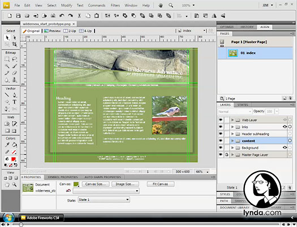Viewport: 297px width, 227px height.
Task: Click the Canvas Size button
Action: 96,184
